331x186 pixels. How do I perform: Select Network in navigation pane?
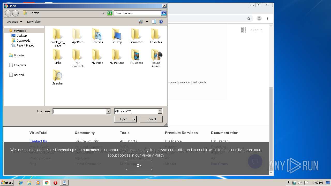tap(19, 75)
